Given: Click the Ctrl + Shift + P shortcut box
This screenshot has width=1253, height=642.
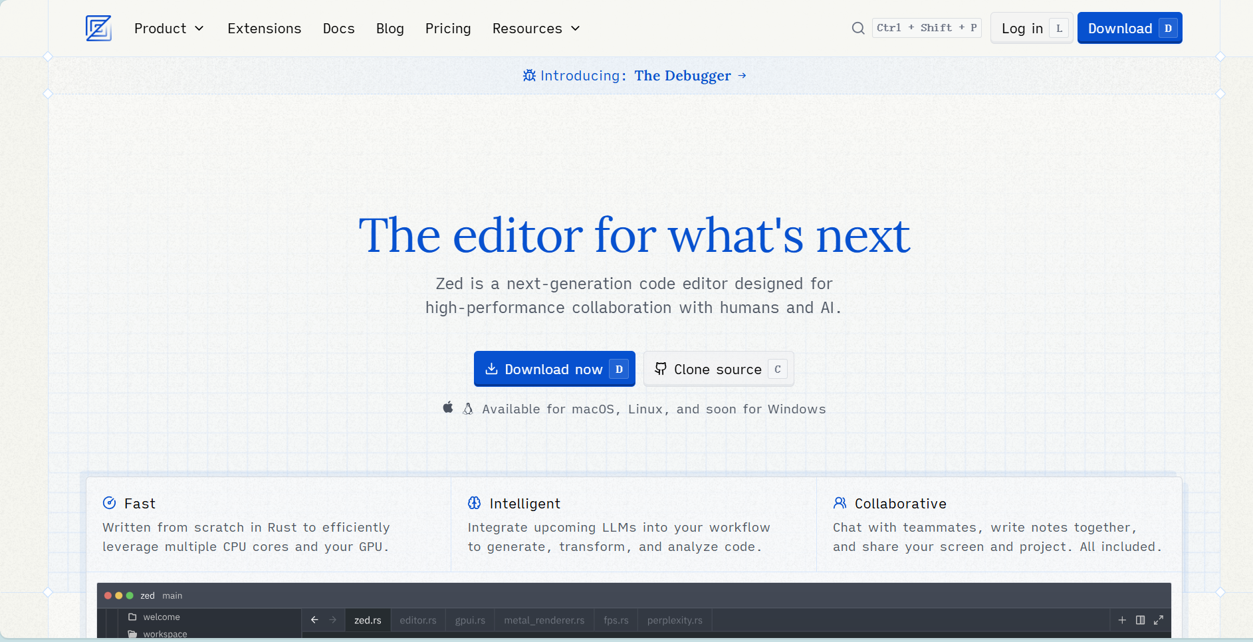Looking at the screenshot, I should point(927,28).
